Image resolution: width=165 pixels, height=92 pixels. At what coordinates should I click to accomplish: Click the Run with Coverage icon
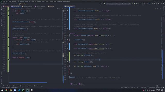point(137,4)
